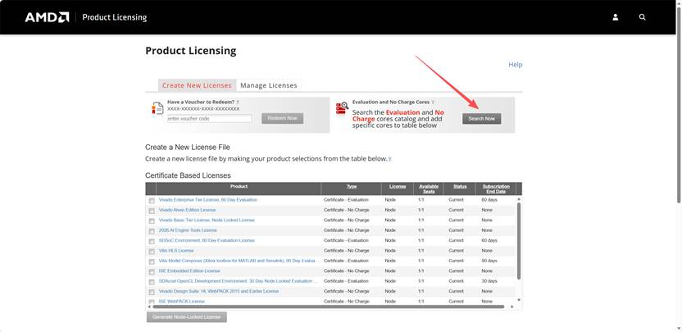682x332 pixels.
Task: Check the Vivado Design Suite HL WebPACK checkbox
Action: (152, 292)
